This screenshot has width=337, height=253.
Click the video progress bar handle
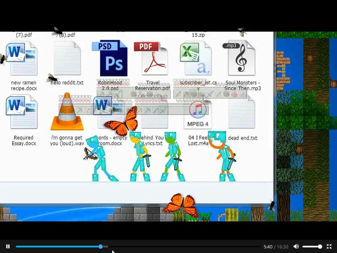click(101, 246)
